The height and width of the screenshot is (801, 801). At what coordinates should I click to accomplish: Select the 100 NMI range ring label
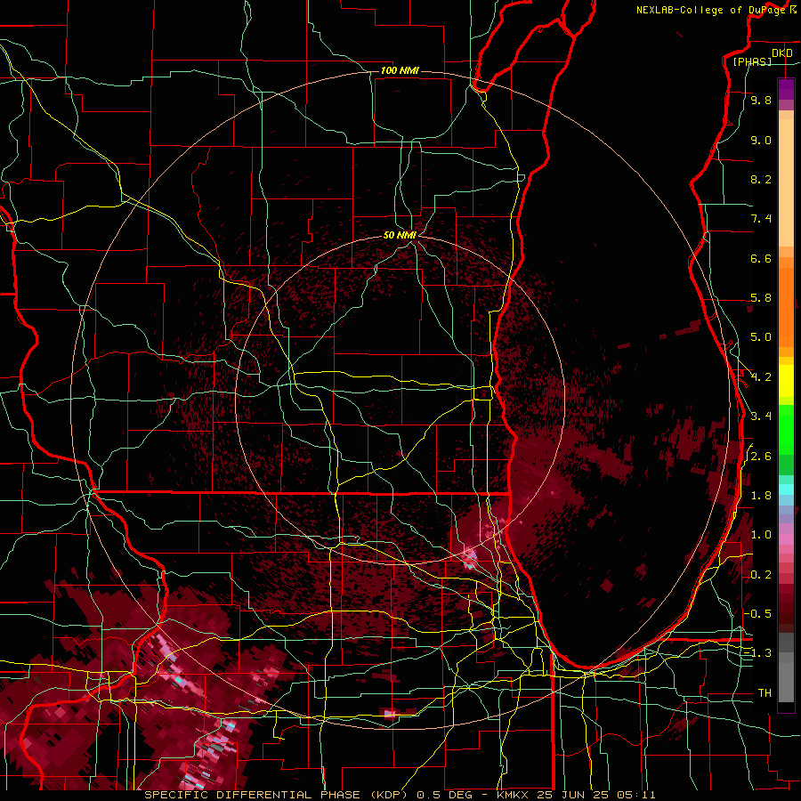pyautogui.click(x=400, y=70)
